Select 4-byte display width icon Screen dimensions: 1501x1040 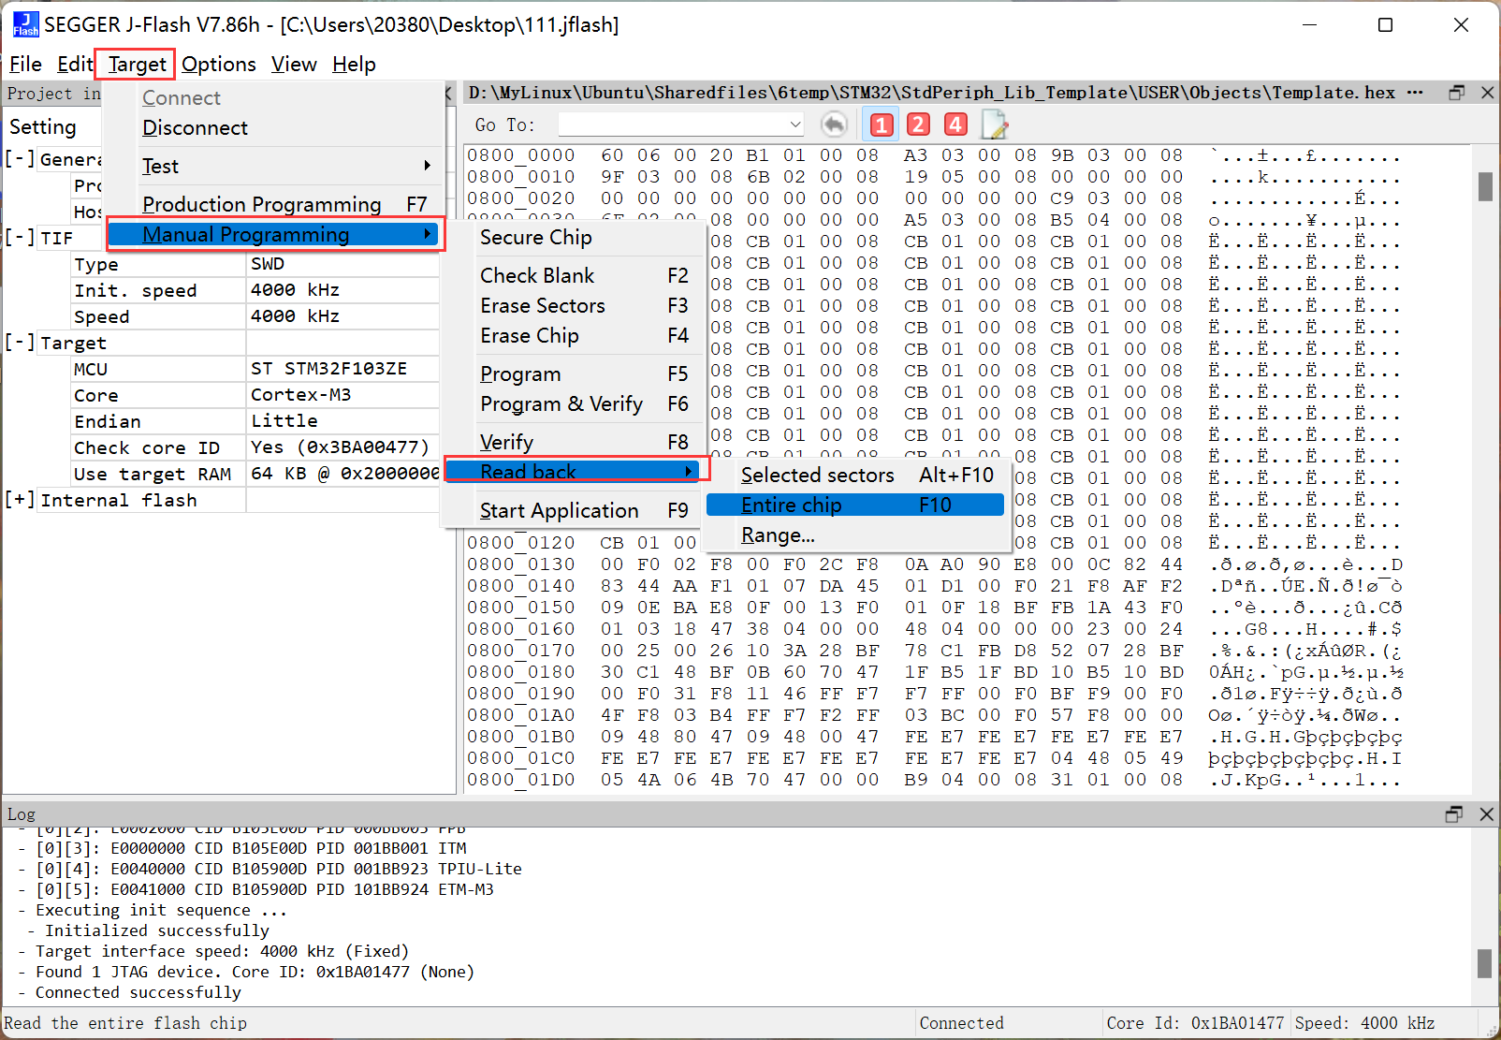(x=955, y=125)
